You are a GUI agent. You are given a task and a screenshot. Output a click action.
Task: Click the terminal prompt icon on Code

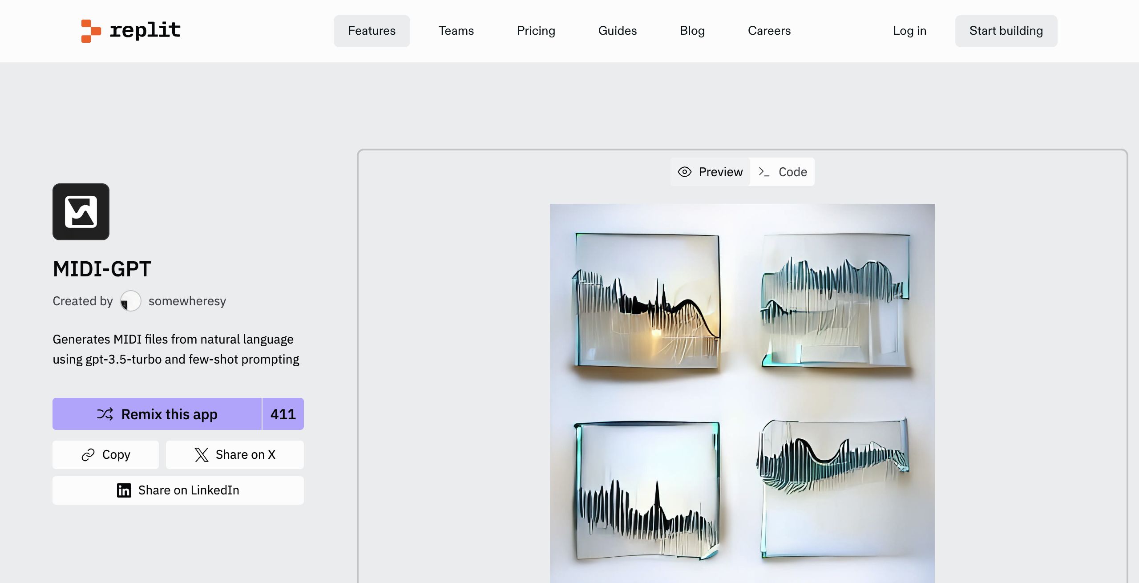point(764,172)
